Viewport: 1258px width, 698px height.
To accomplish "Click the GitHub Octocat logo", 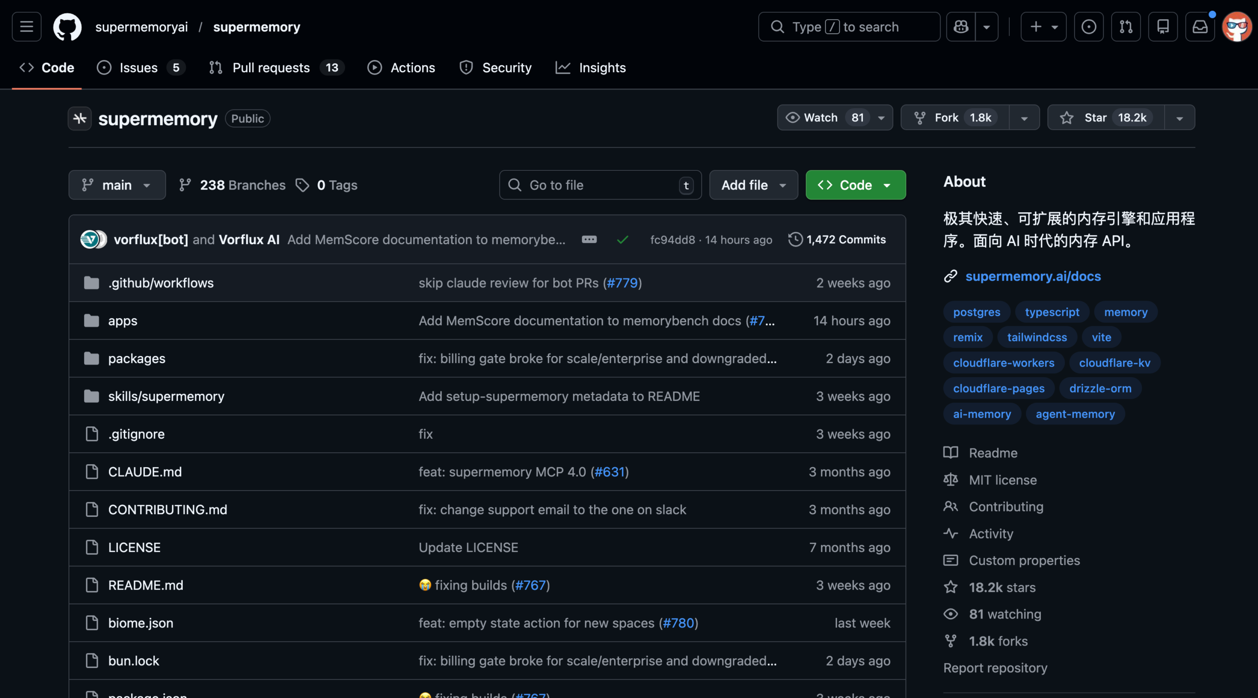I will tap(67, 27).
